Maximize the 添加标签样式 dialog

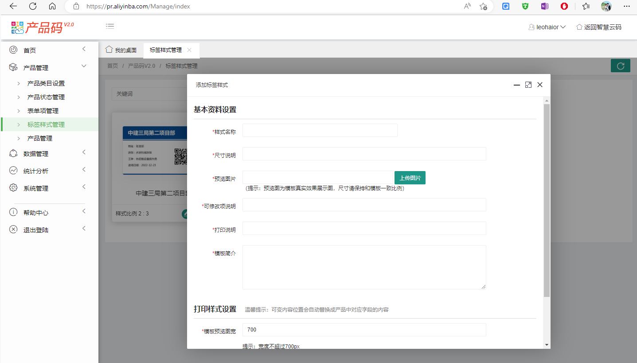click(528, 85)
